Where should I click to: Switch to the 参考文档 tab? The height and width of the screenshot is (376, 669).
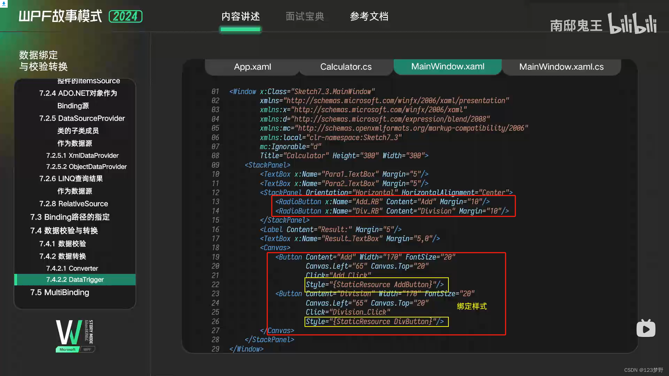[x=369, y=16]
